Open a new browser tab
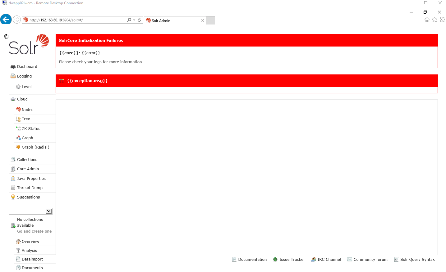 [210, 20]
